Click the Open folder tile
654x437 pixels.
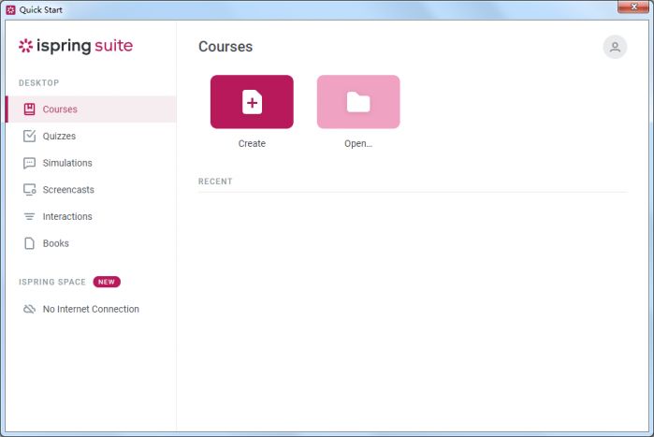(x=358, y=102)
